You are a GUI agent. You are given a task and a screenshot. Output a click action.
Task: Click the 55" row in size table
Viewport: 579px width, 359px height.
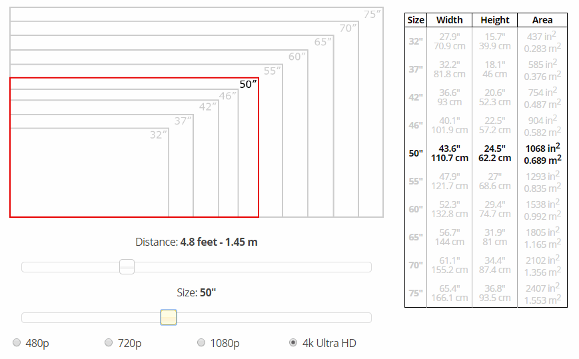pyautogui.click(x=416, y=181)
